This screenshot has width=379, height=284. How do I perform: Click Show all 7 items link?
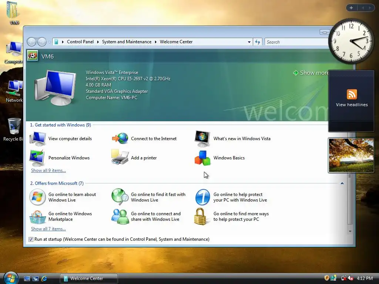click(x=48, y=229)
